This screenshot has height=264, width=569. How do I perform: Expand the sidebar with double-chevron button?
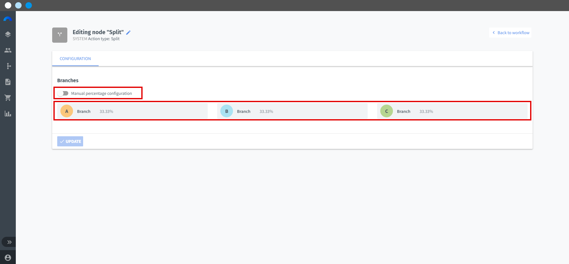pos(9,242)
